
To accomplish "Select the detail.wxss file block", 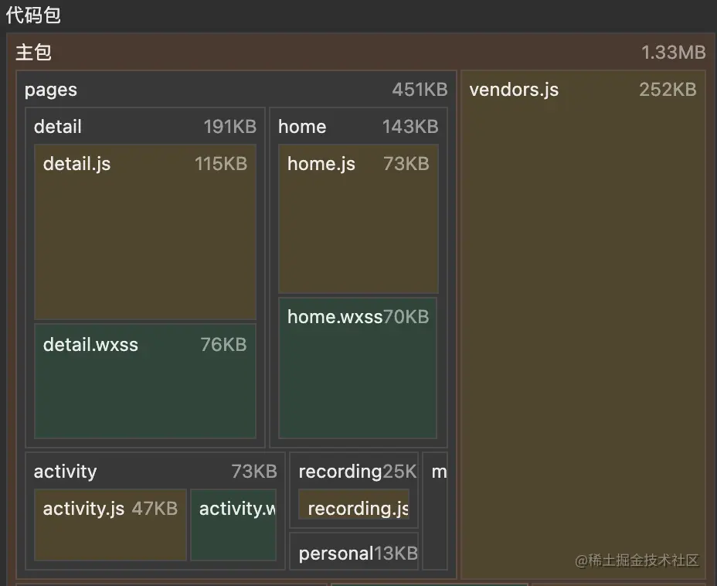I will pyautogui.click(x=145, y=381).
